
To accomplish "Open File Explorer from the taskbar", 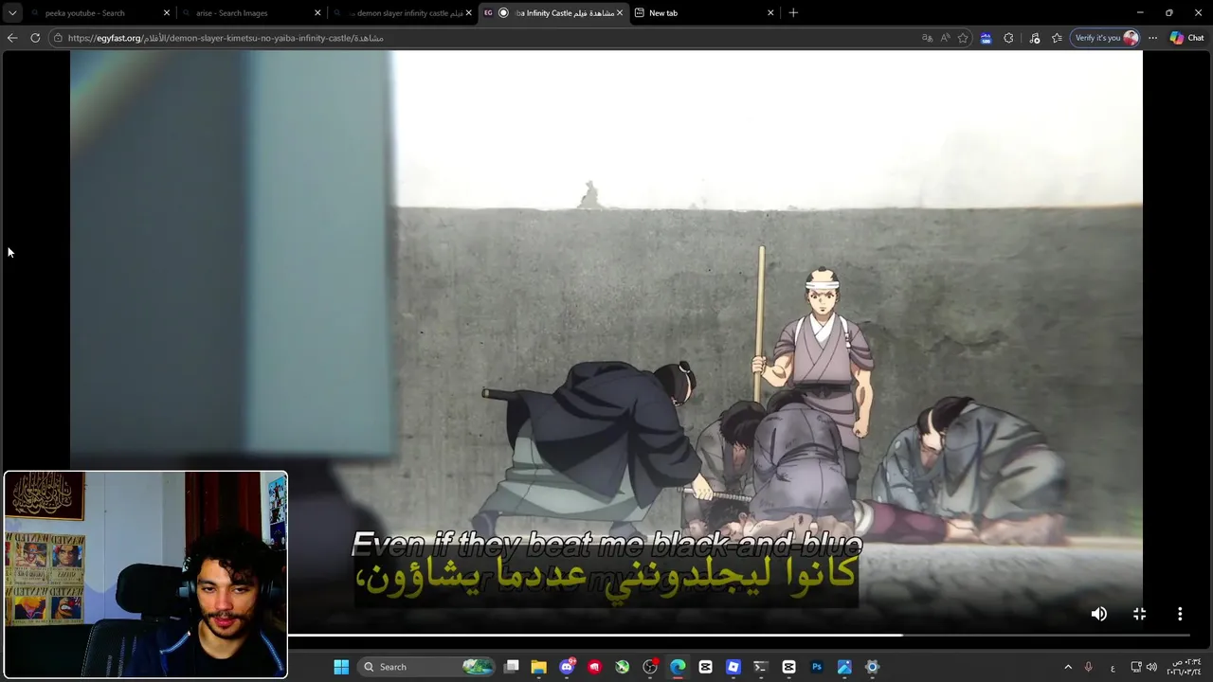I will (539, 667).
